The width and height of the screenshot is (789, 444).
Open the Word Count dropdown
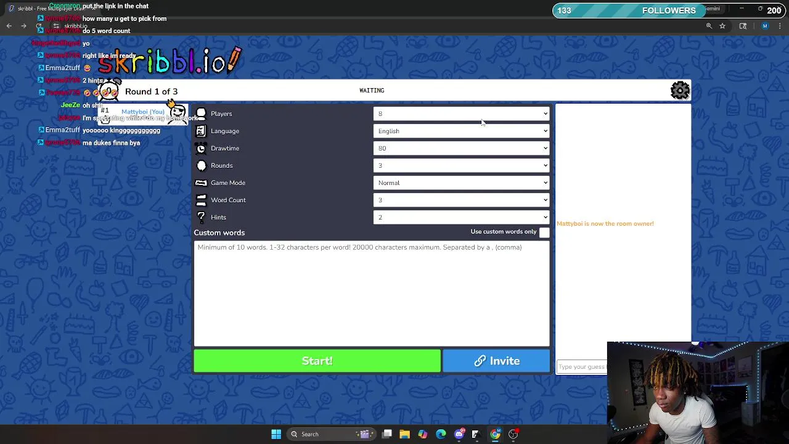coord(461,200)
